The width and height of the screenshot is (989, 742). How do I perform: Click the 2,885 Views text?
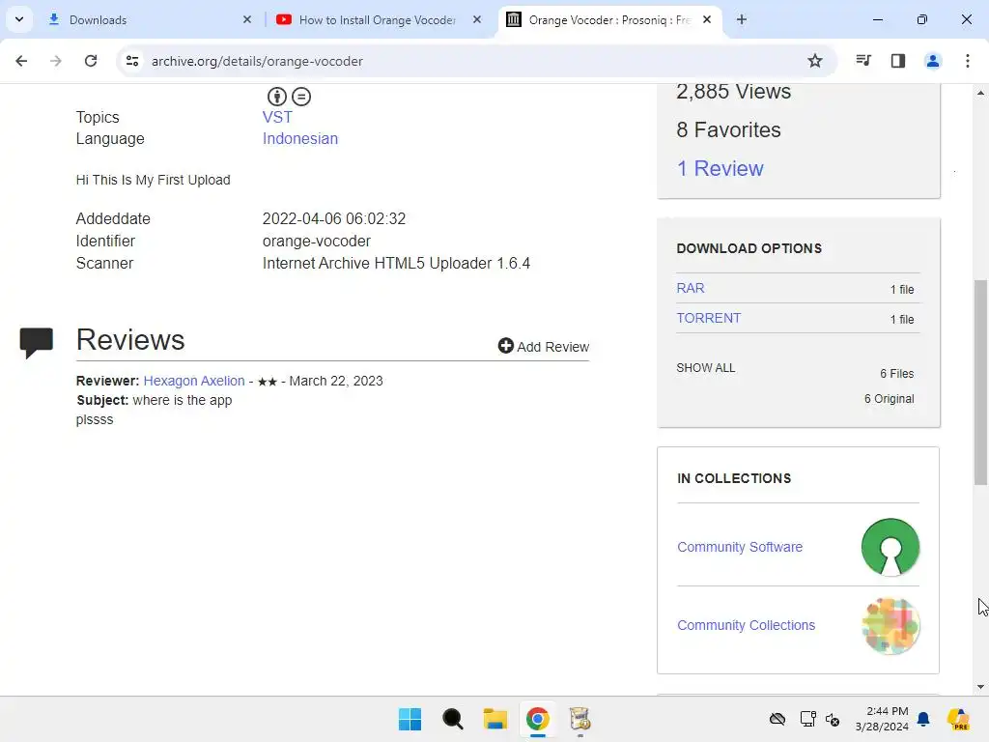(734, 92)
